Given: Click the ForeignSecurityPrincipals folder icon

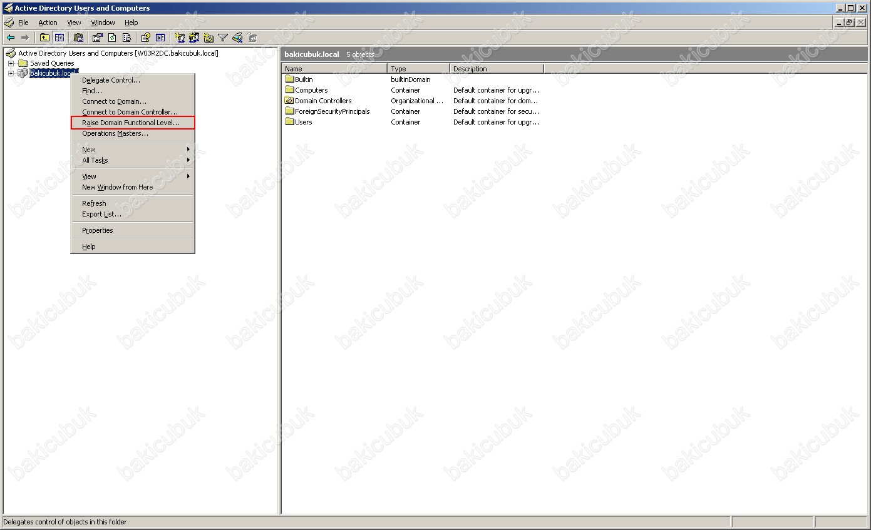Looking at the screenshot, I should pos(289,111).
